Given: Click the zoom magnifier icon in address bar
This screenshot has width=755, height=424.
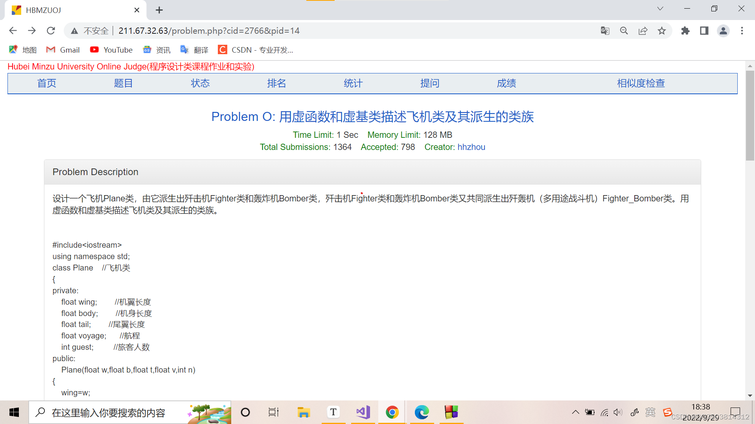Looking at the screenshot, I should pyautogui.click(x=624, y=31).
